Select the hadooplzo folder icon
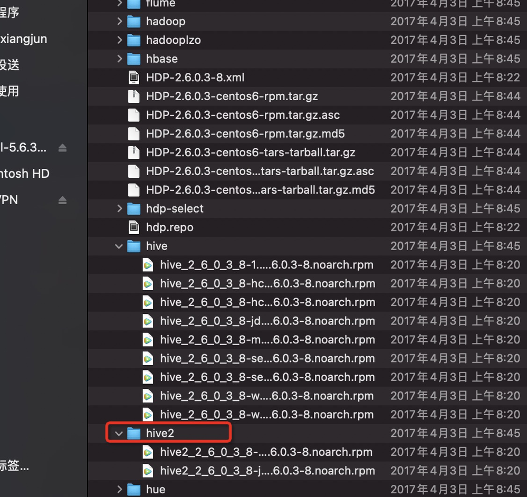 point(134,40)
